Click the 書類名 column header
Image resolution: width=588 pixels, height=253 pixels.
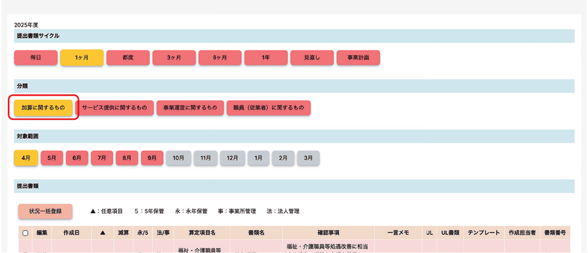click(257, 233)
